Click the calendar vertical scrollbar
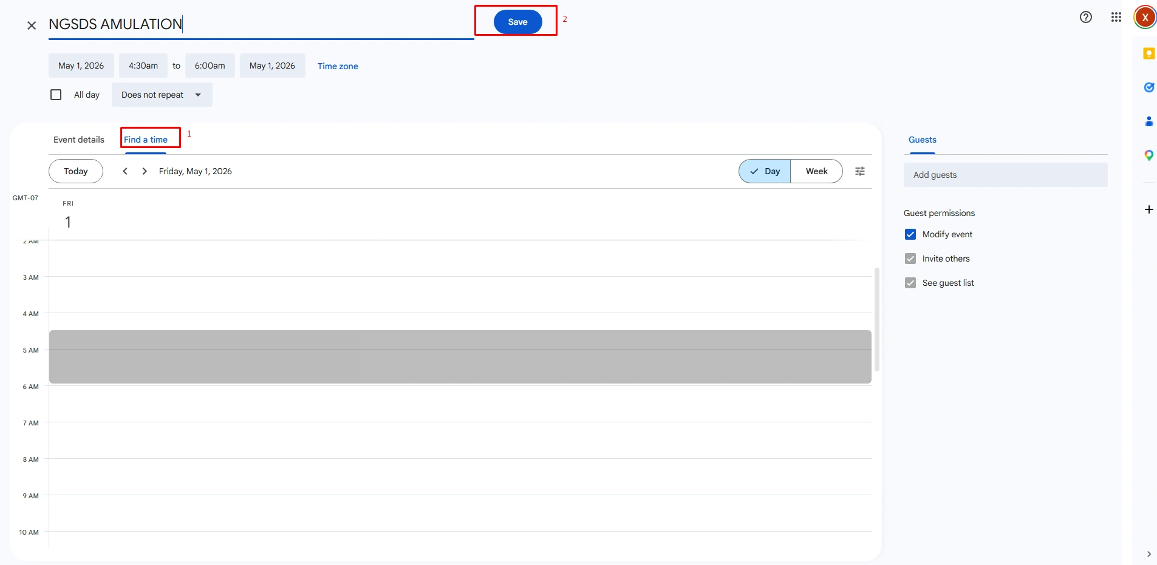 877,319
